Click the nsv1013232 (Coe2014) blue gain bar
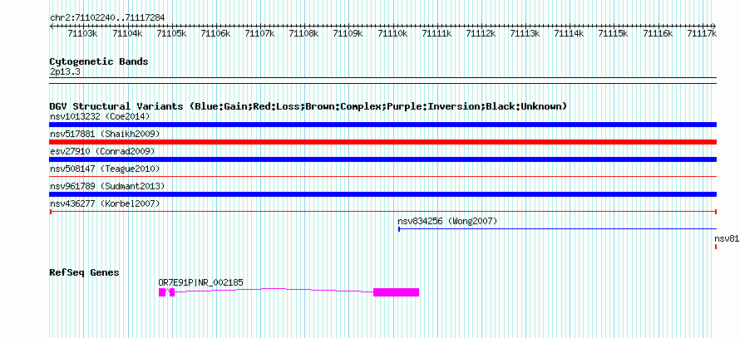Screen dimensions: 740x338 (382, 125)
